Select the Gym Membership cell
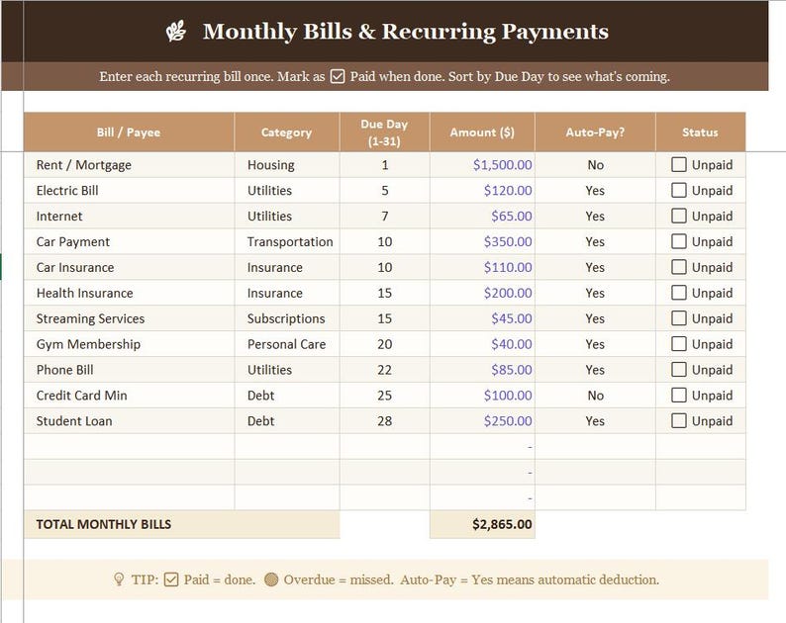Viewport: 786px width, 623px height. pyautogui.click(x=129, y=343)
